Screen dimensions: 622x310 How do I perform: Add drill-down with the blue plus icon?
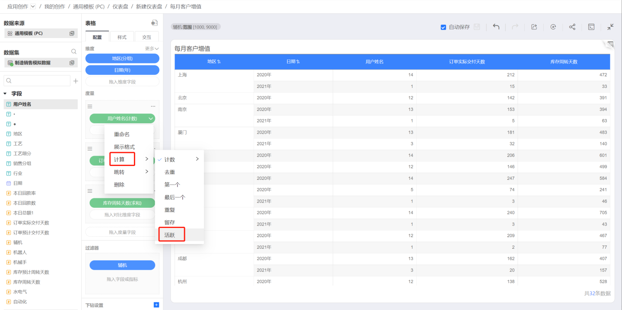(156, 305)
